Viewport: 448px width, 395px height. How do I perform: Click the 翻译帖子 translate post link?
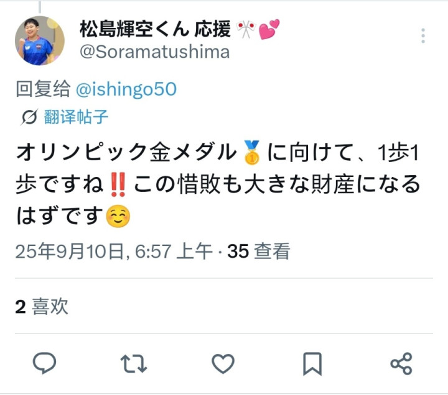(76, 117)
